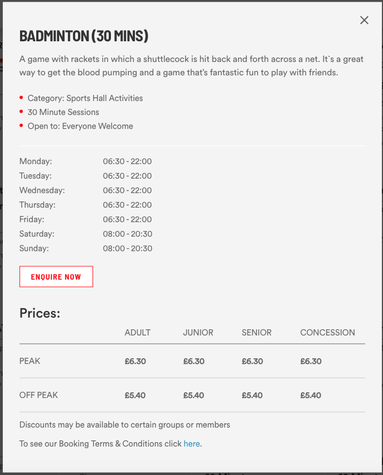Click the CONCESSION column label

pyautogui.click(x=327, y=332)
